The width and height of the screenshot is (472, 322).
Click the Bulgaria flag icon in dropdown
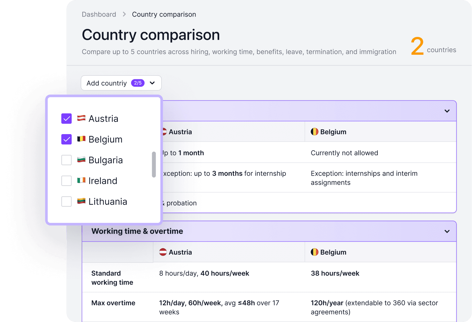click(81, 160)
